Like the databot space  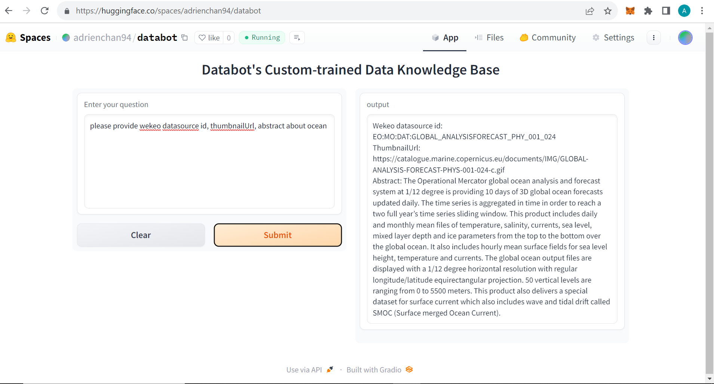point(209,37)
